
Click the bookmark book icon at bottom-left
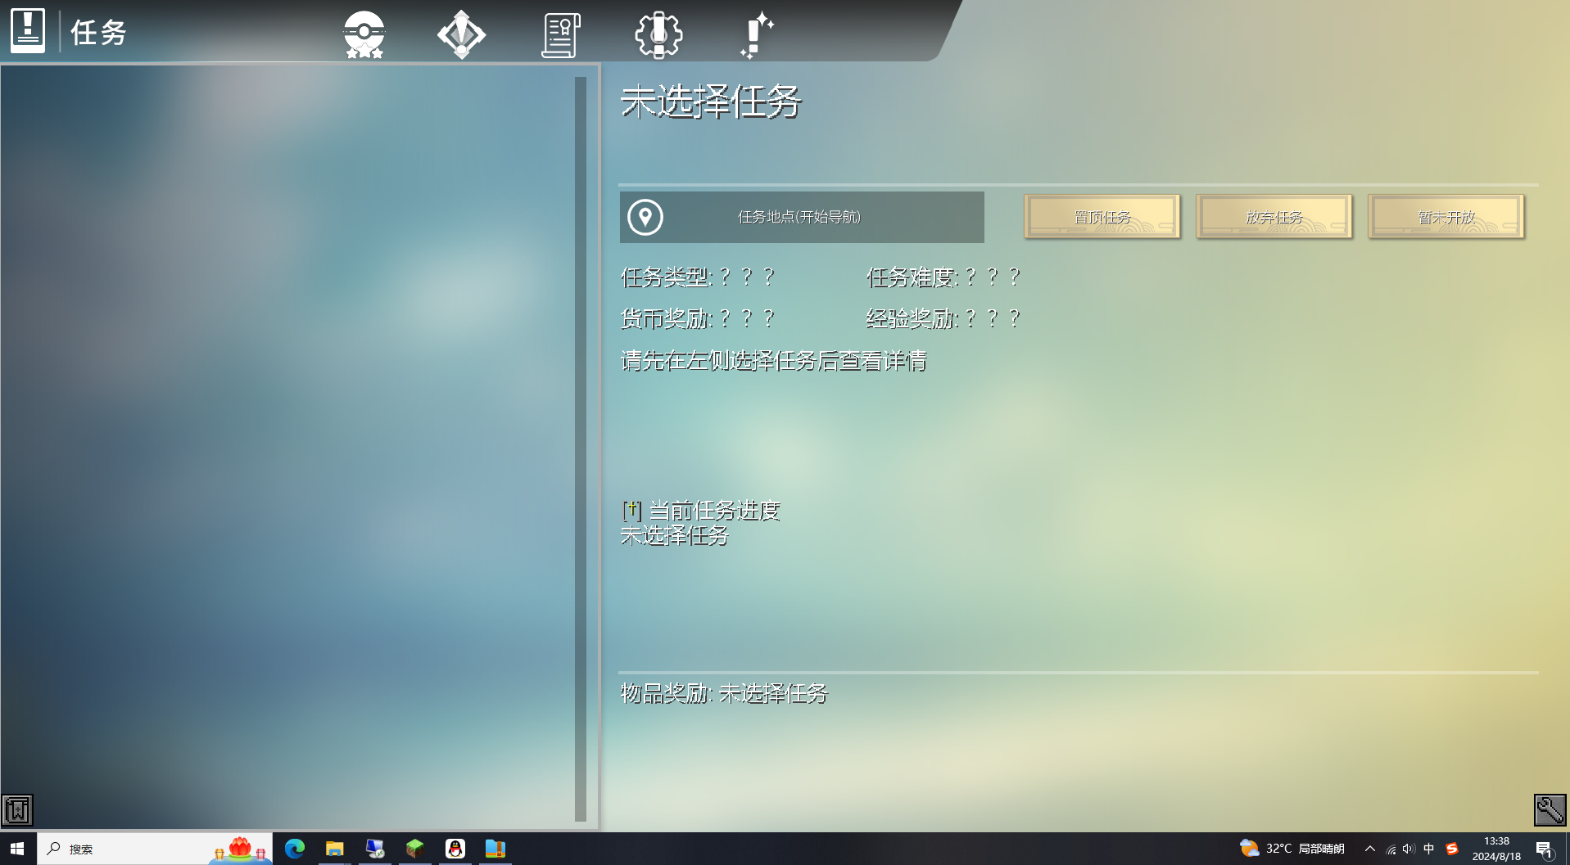pos(17,810)
